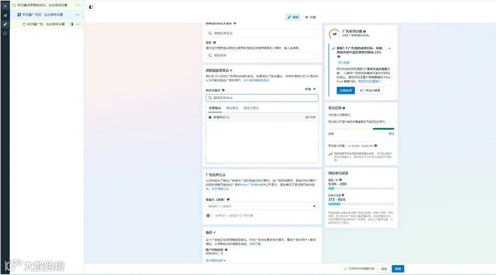Open the landing page views intro link

coord(370,81)
